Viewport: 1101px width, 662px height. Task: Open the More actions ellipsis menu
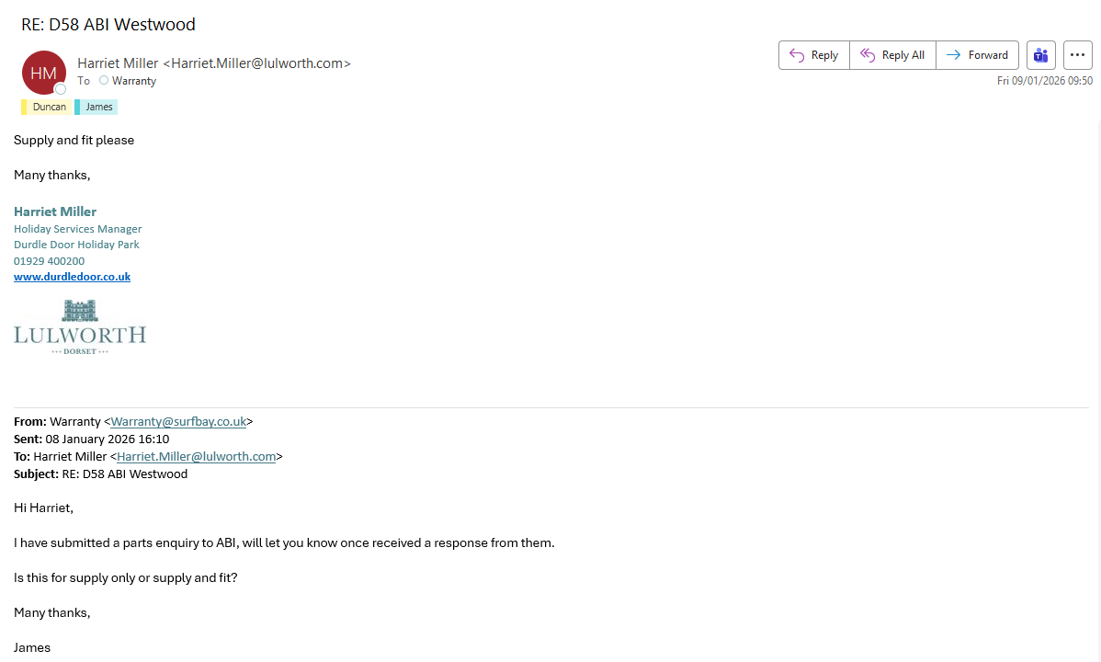pos(1078,55)
